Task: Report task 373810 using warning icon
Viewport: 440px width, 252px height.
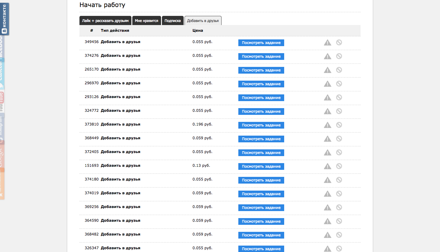Action: (x=328, y=125)
